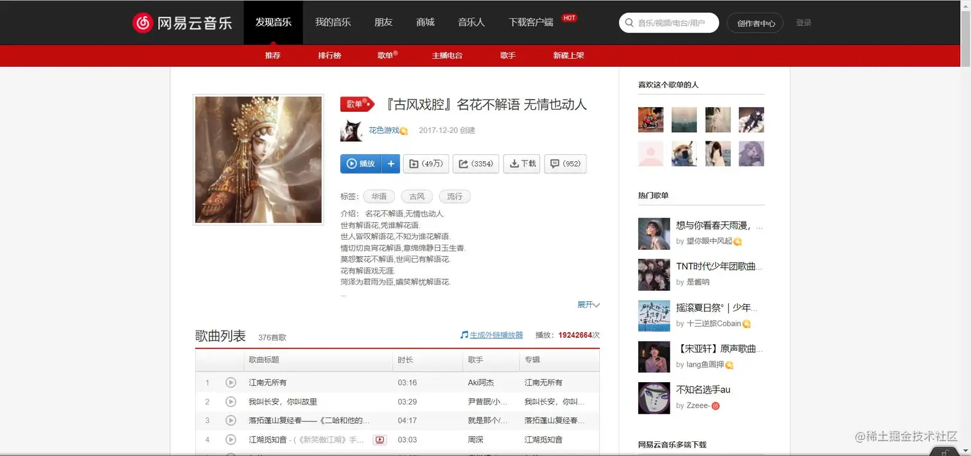This screenshot has height=456, width=971.
Task: Click the 生成外链播放器 link
Action: (x=496, y=335)
